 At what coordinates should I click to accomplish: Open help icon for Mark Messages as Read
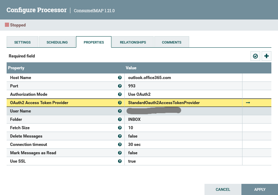pyautogui.click(x=120, y=153)
